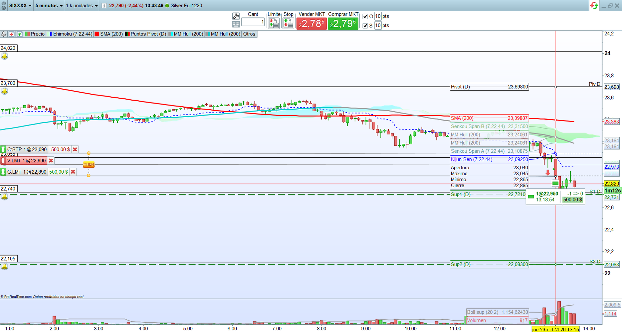Click the Senkou Span A value label
The width and height of the screenshot is (622, 332).
[x=489, y=151]
